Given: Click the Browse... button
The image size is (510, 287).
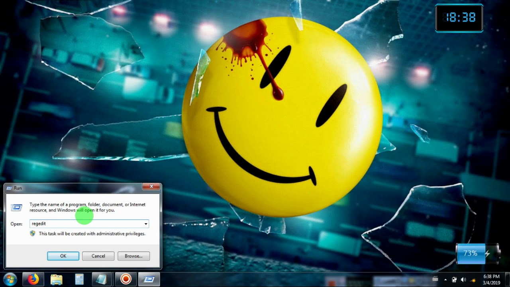Looking at the screenshot, I should click(x=133, y=256).
